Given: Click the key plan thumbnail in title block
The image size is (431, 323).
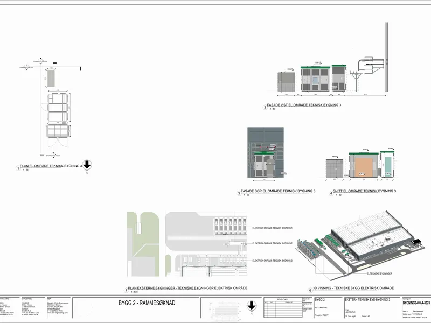Looking at the screenshot, I should (x=224, y=308).
